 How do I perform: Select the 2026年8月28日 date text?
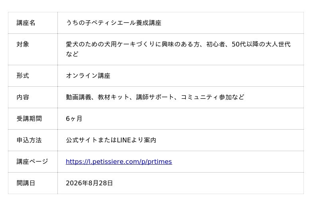[89, 183]
